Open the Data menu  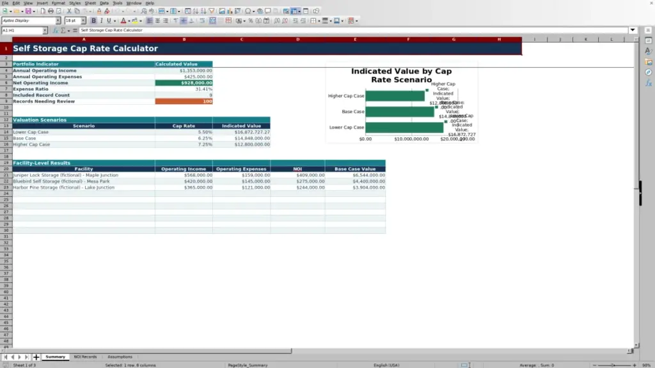click(104, 3)
